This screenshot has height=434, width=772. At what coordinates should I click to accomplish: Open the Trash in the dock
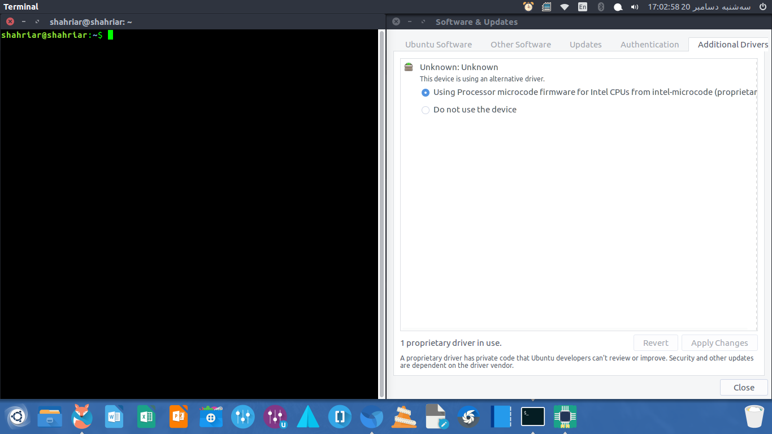[754, 417]
